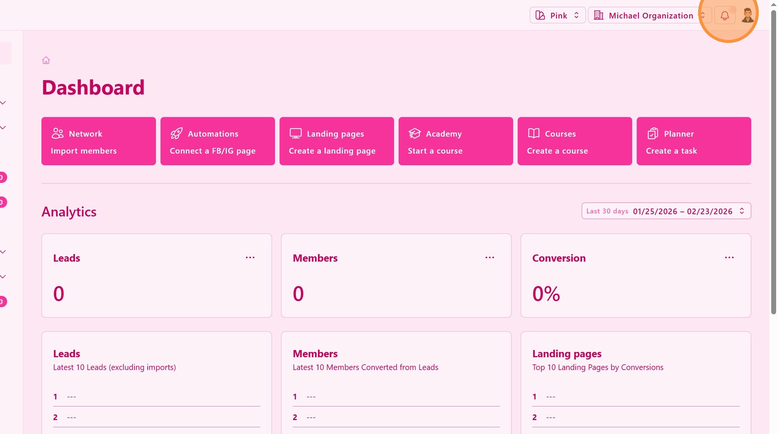Click the Landing pages monitor icon
The width and height of the screenshot is (778, 434).
click(295, 134)
